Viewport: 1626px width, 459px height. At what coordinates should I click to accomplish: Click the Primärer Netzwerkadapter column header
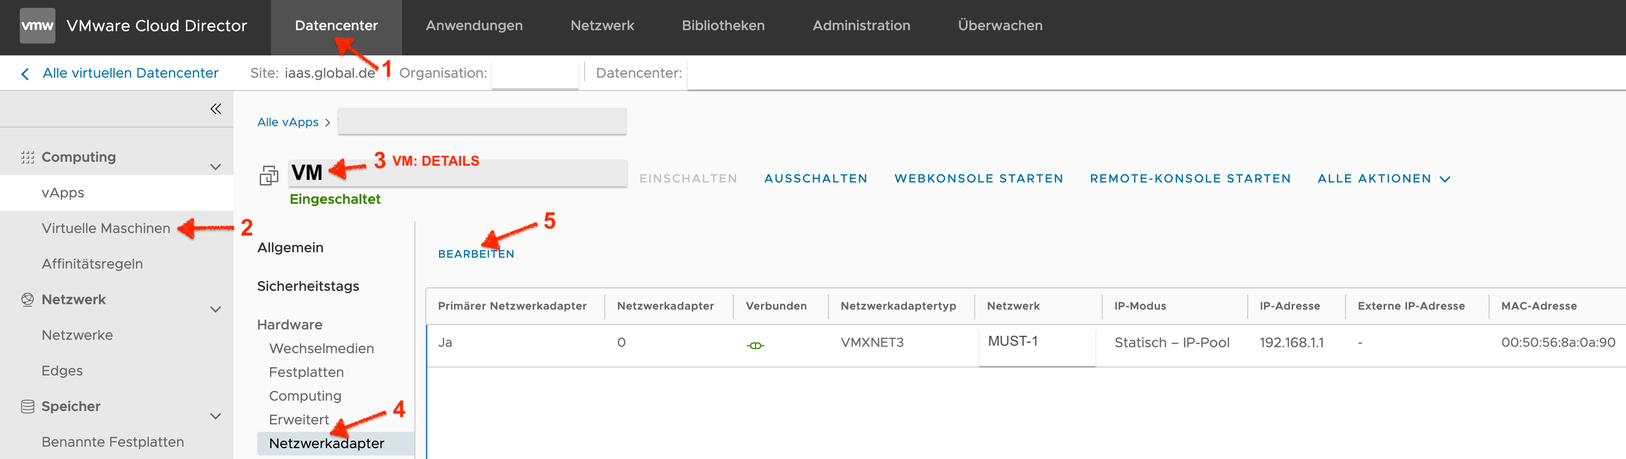512,306
